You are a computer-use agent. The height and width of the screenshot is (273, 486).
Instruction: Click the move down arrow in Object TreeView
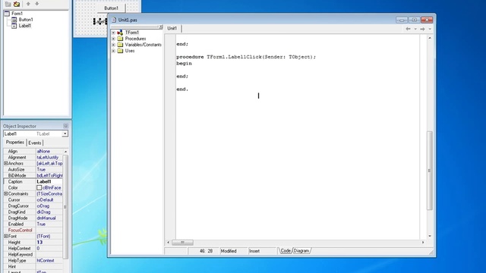point(37,4)
